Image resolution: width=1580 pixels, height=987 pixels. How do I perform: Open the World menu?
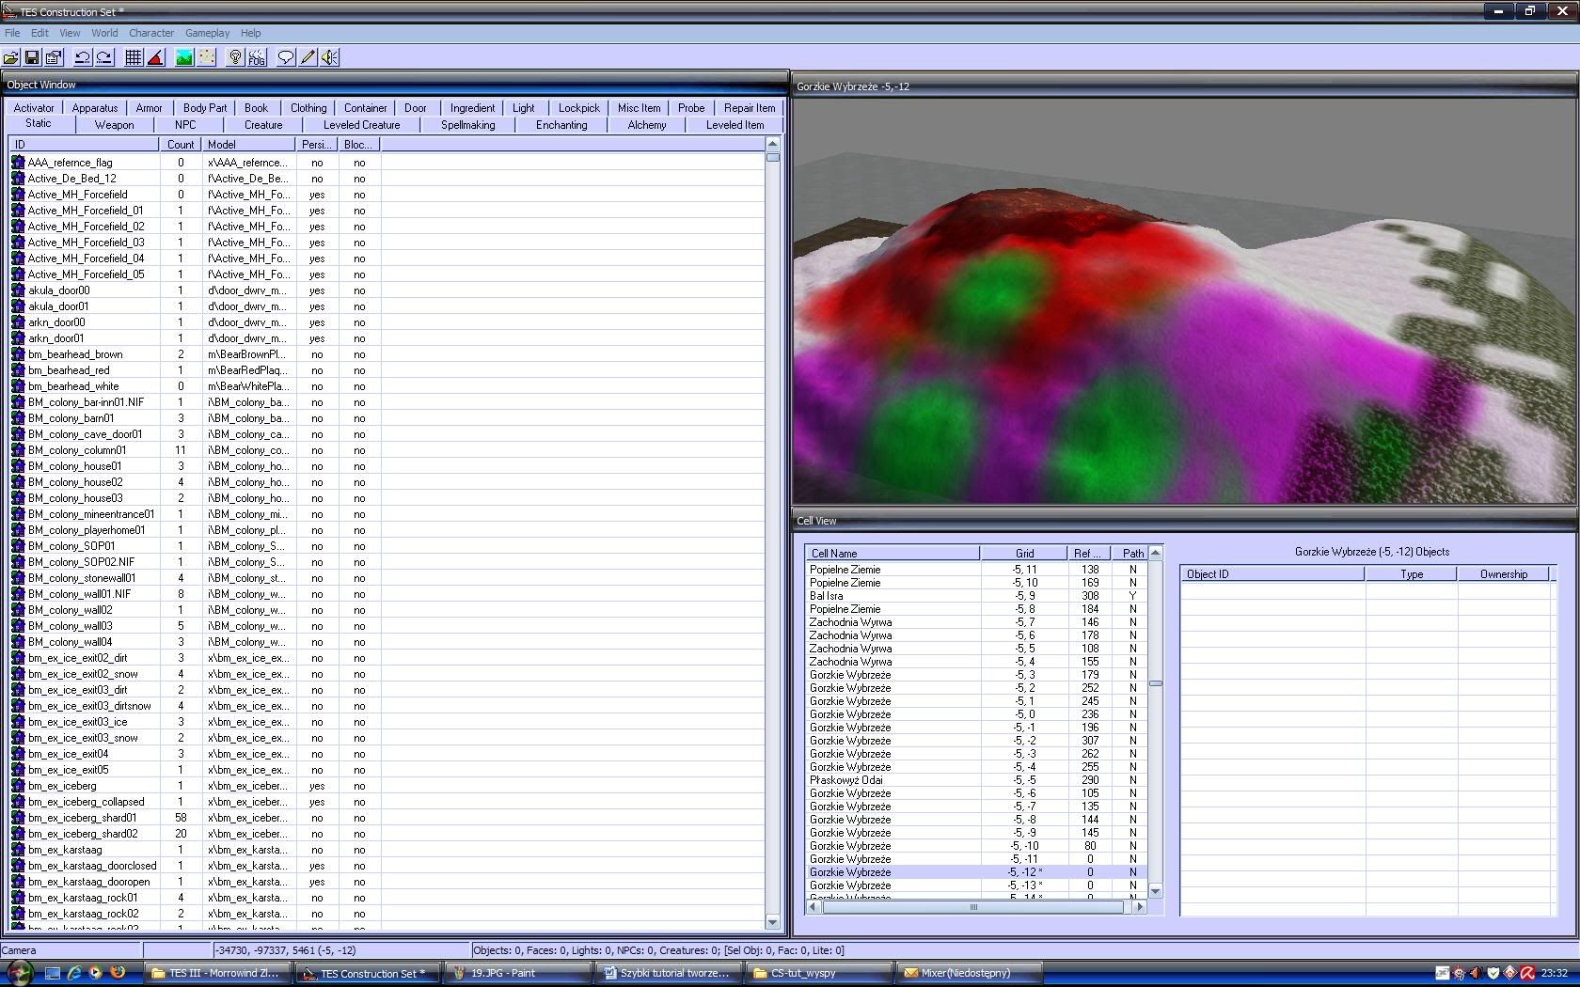104,33
